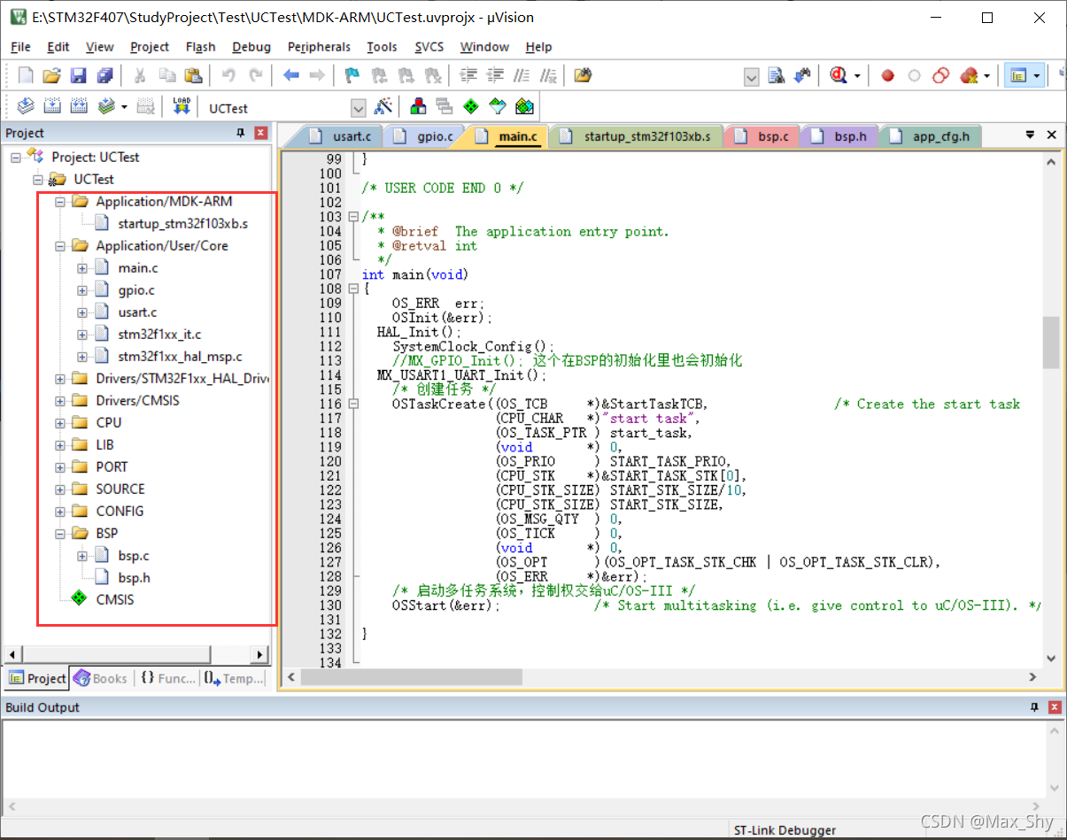1067x840 pixels.
Task: Insert a breakpoint with the red dot
Action: click(887, 76)
